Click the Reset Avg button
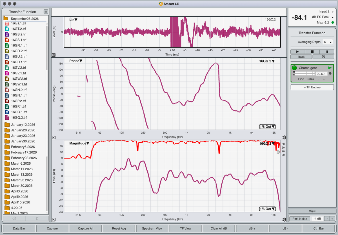Image resolution: width=338 pixels, height=235 pixels. click(119, 229)
